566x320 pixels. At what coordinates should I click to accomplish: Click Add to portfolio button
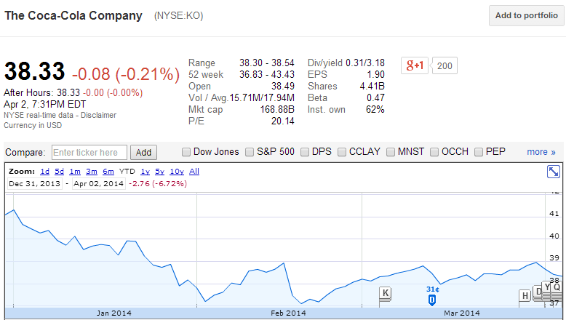[526, 15]
